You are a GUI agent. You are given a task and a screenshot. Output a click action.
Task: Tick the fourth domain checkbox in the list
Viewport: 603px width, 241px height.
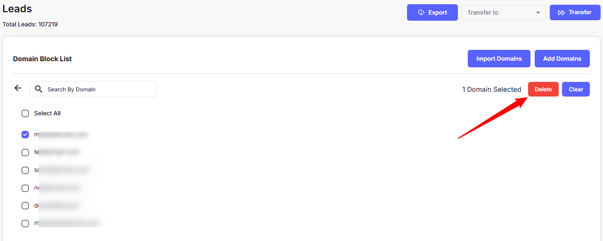coord(25,188)
